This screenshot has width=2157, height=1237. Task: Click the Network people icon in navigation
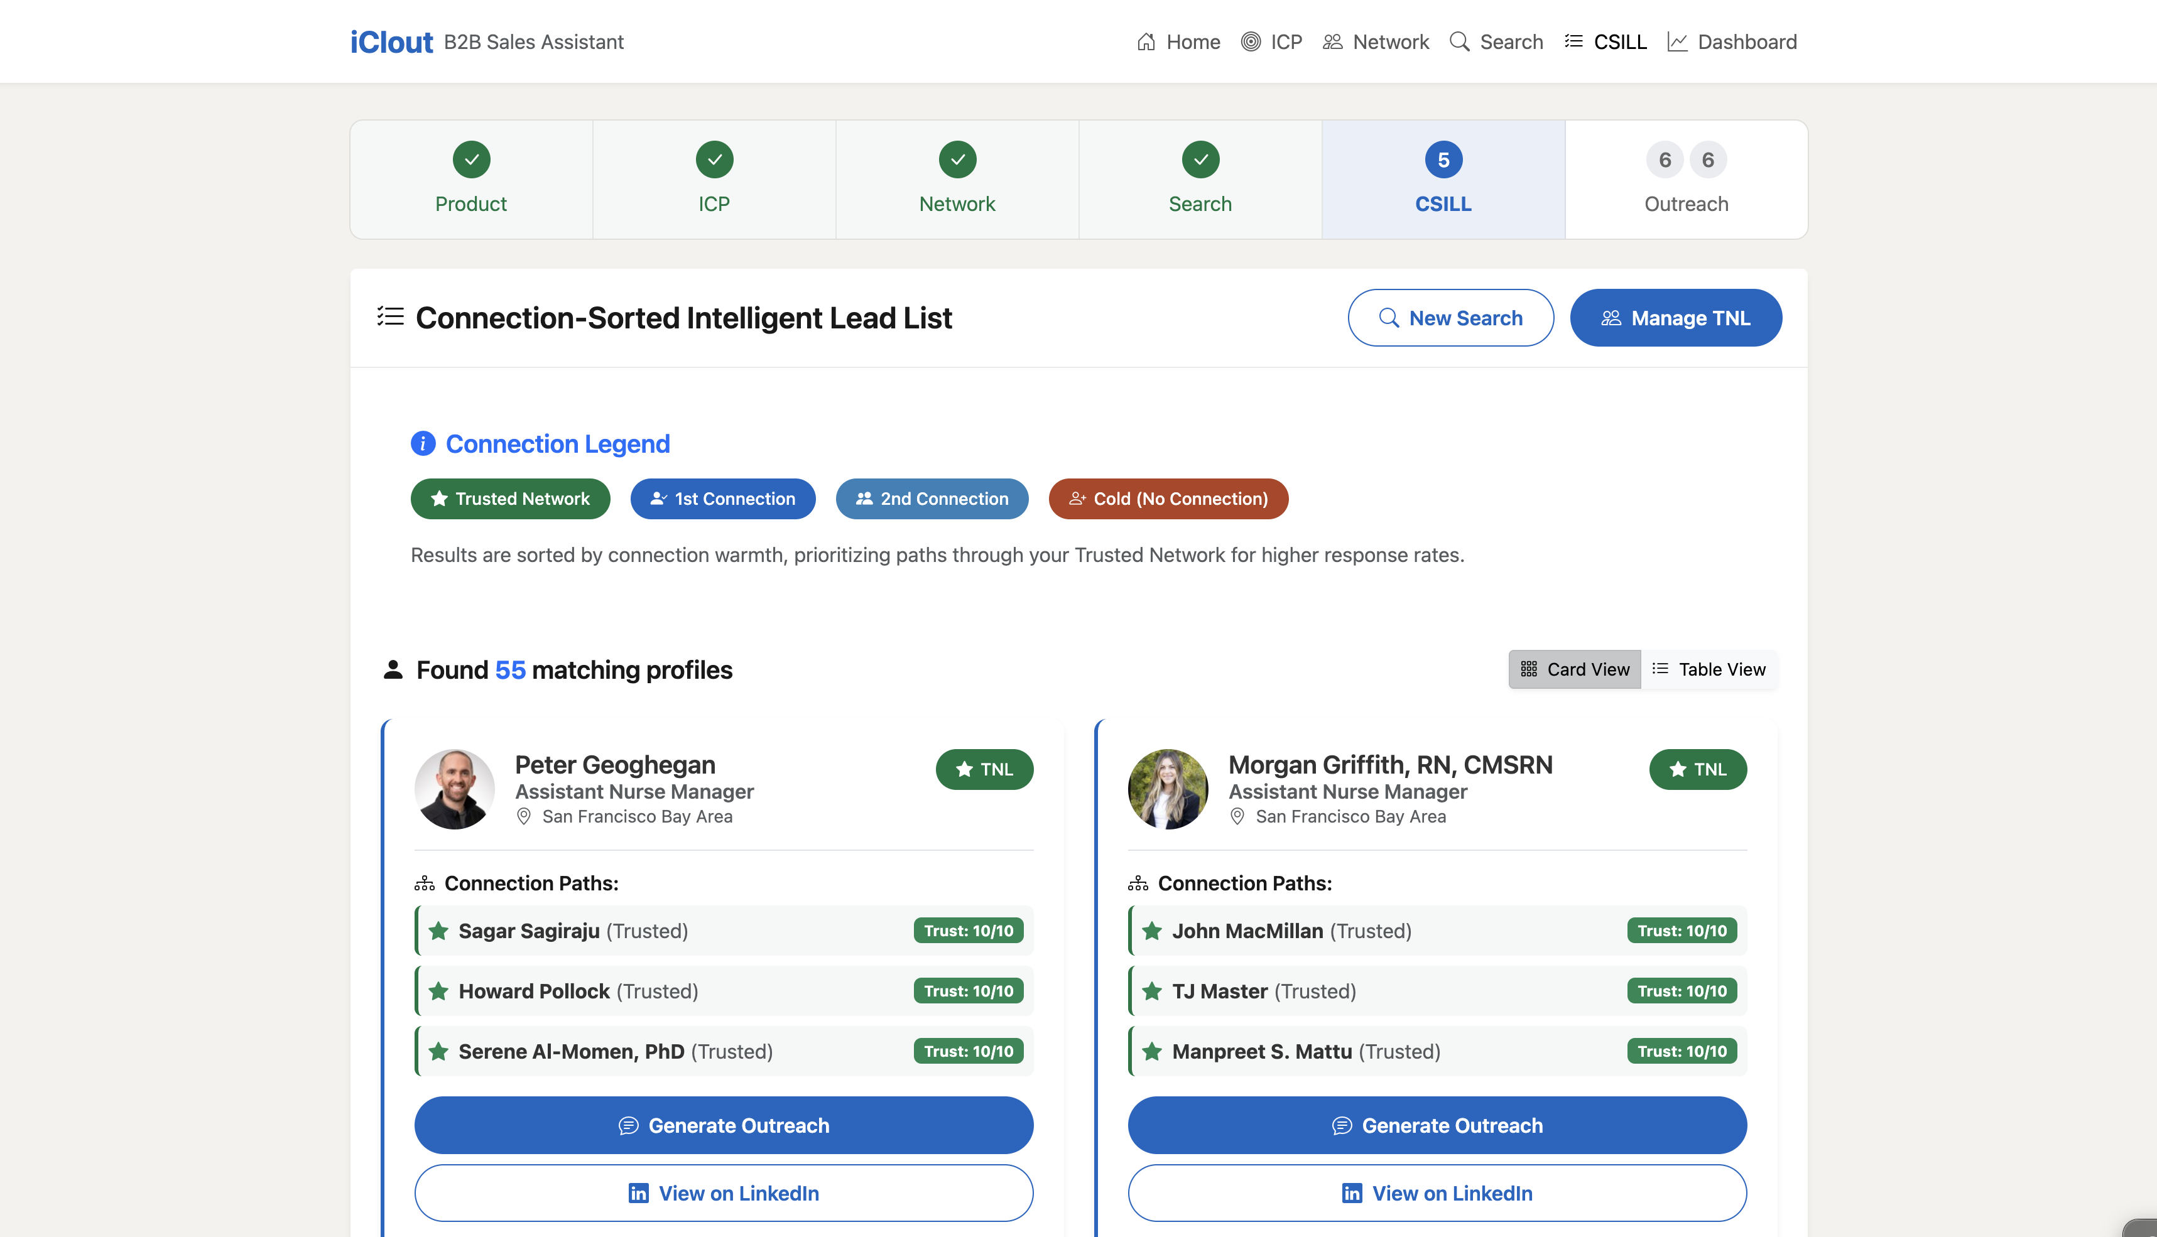pos(1332,41)
